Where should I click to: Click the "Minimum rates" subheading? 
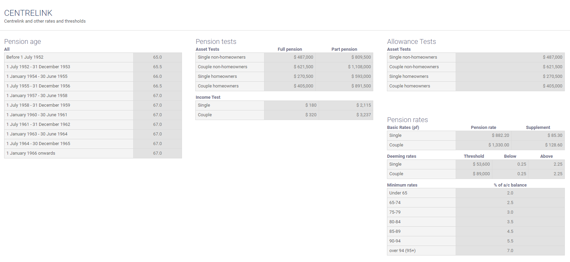point(402,185)
